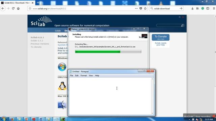
Task: Switch the site language to Fr
Action: click(x=180, y=17)
